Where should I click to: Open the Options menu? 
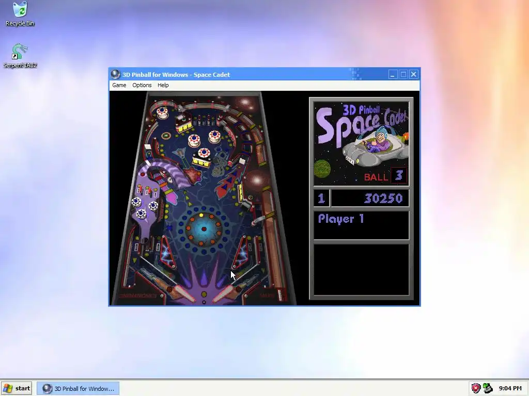[x=142, y=85]
